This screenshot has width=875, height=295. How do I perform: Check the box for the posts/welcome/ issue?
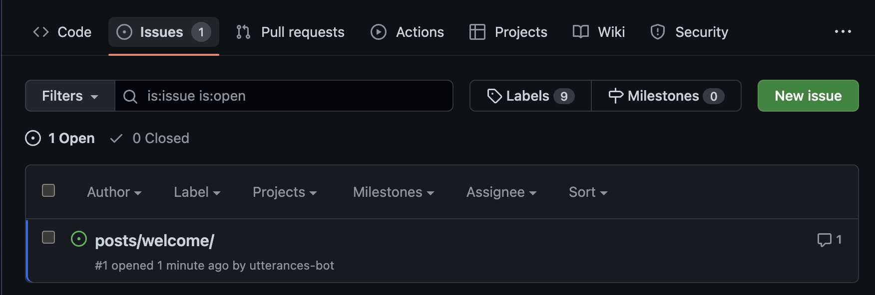pos(48,237)
